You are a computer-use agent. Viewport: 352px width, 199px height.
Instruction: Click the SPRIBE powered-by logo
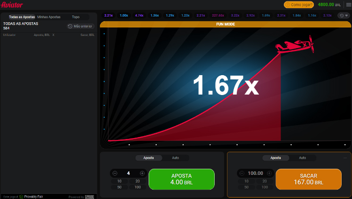(x=89, y=197)
